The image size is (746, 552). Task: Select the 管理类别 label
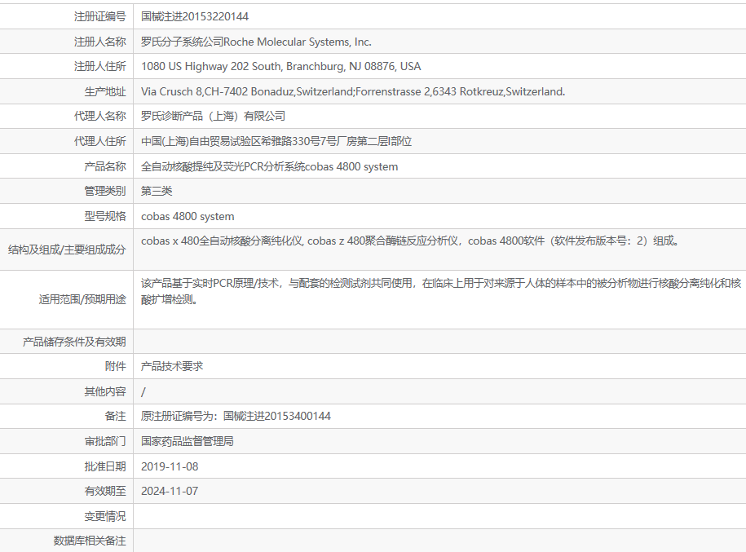coord(105,192)
